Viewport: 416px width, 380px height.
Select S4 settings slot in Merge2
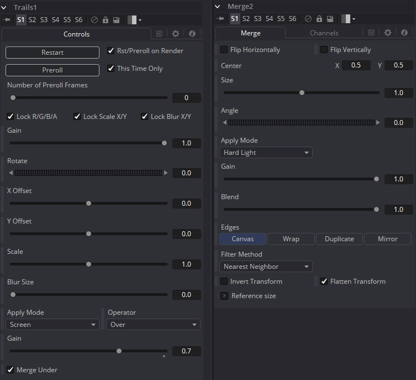pos(269,19)
